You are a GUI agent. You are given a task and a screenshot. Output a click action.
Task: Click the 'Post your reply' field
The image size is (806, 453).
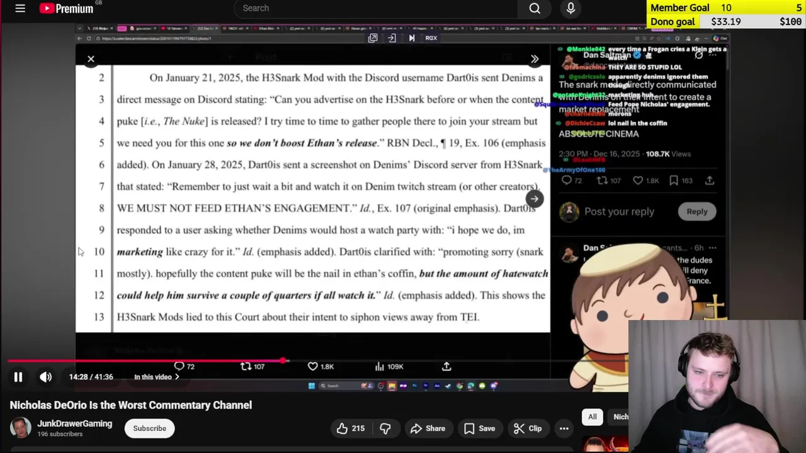point(619,211)
